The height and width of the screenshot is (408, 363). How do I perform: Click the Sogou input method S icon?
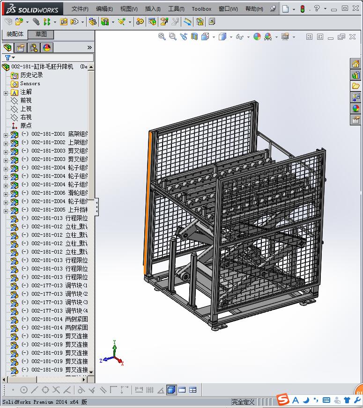283,400
